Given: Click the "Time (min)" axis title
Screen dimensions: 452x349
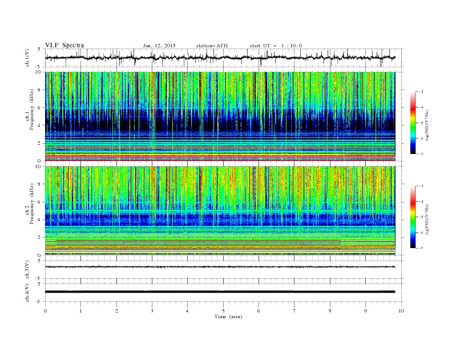Looking at the screenshot, I should tap(228, 316).
